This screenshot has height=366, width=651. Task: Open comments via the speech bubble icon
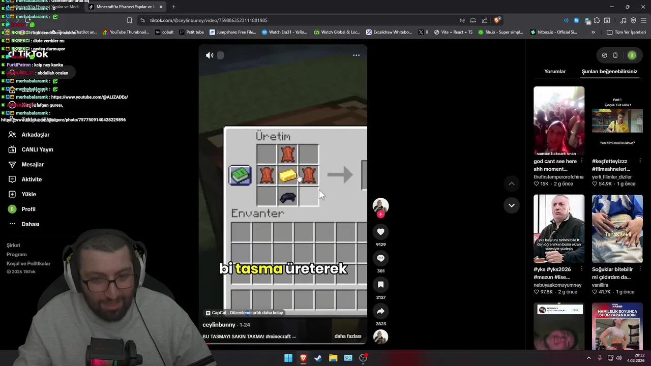(x=380, y=258)
